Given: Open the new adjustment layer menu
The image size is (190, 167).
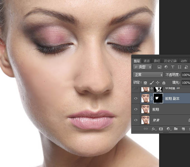Looking at the screenshot, I should point(168,129).
